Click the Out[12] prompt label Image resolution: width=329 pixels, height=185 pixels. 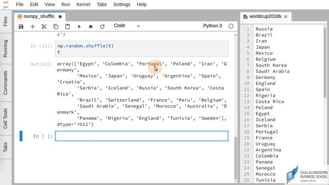(x=41, y=64)
